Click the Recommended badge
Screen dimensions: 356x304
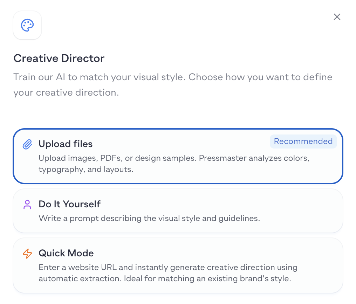click(303, 141)
